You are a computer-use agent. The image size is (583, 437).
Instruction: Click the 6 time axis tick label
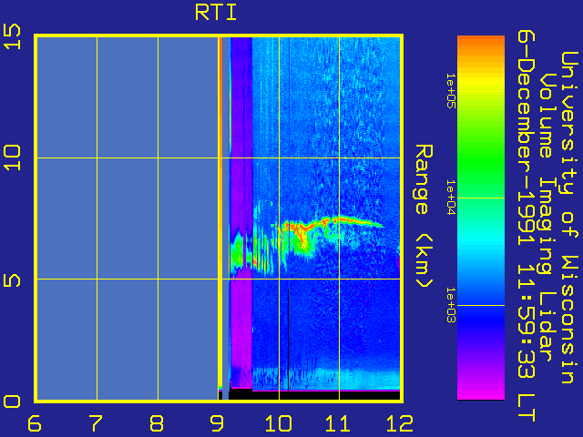(35, 423)
